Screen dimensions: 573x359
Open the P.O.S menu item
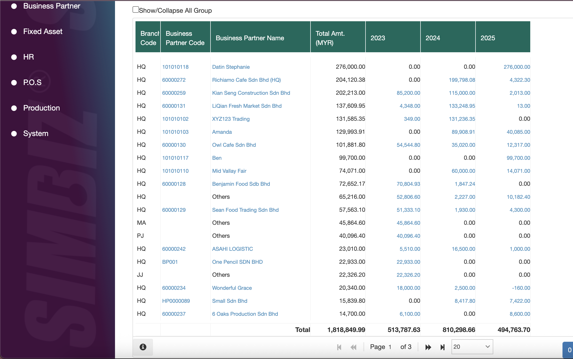[32, 82]
